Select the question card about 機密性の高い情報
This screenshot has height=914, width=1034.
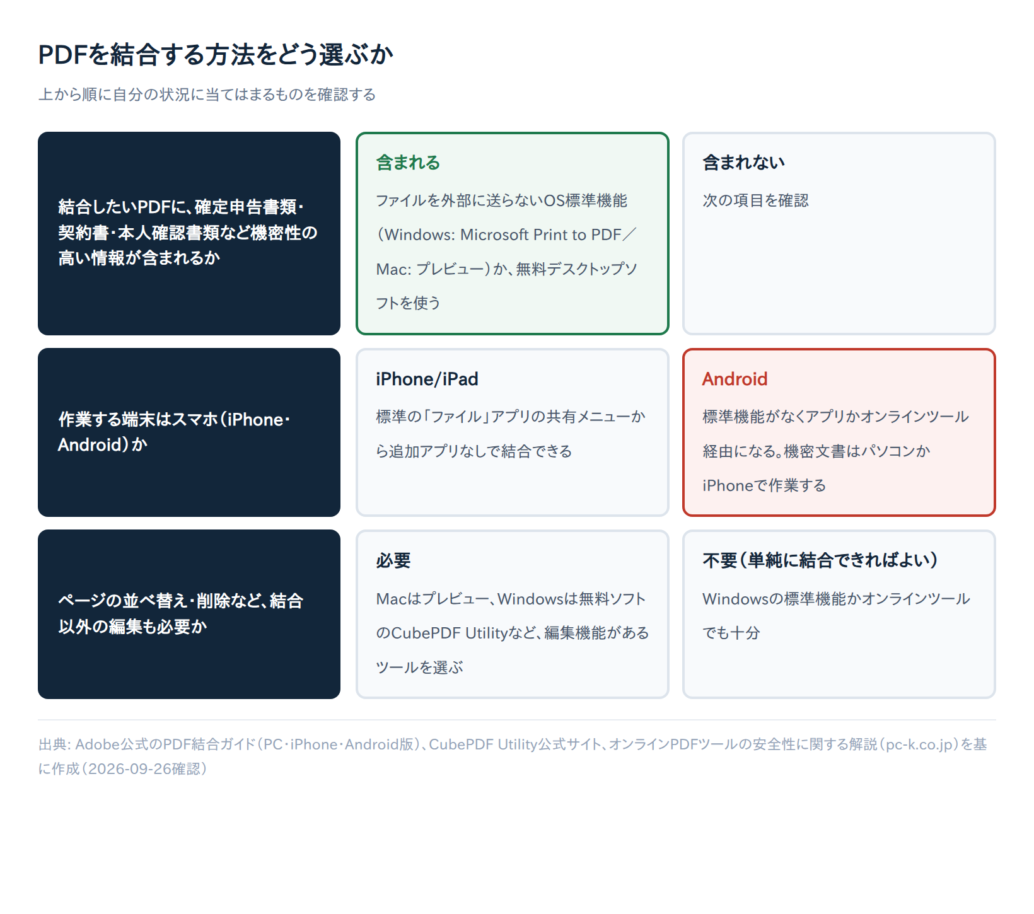189,233
